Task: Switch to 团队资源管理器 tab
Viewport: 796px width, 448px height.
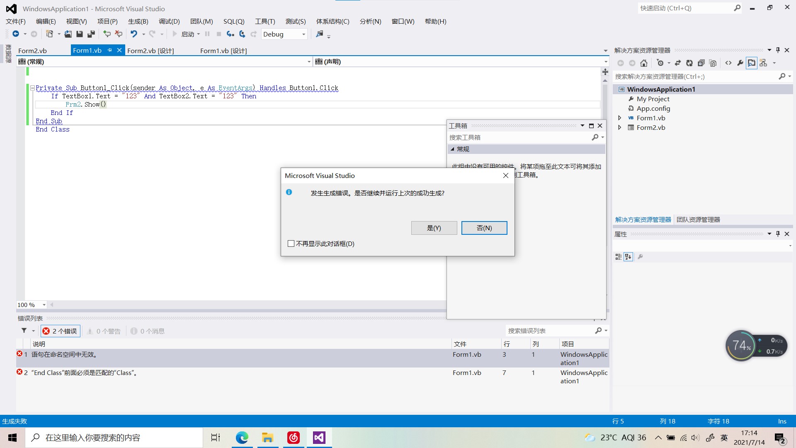Action: click(x=698, y=219)
